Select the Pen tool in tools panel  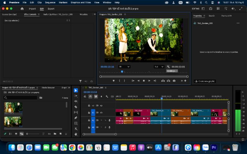click(76, 118)
